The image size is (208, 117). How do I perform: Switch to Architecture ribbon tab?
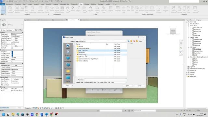(10, 4)
